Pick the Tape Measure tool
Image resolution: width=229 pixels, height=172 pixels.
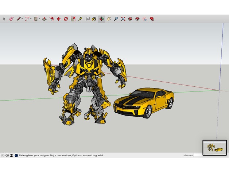[80, 19]
